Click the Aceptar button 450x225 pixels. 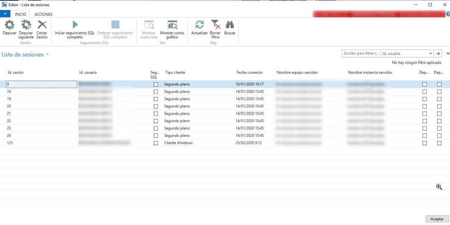click(437, 219)
